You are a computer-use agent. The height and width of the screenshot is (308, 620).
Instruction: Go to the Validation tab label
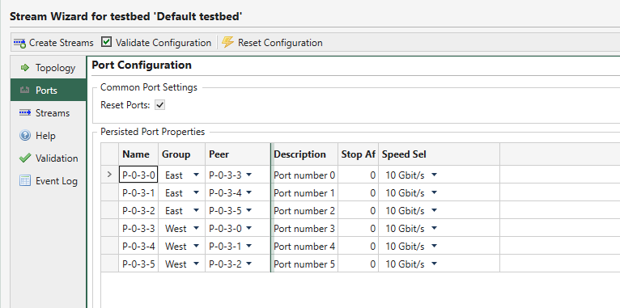pyautogui.click(x=57, y=158)
